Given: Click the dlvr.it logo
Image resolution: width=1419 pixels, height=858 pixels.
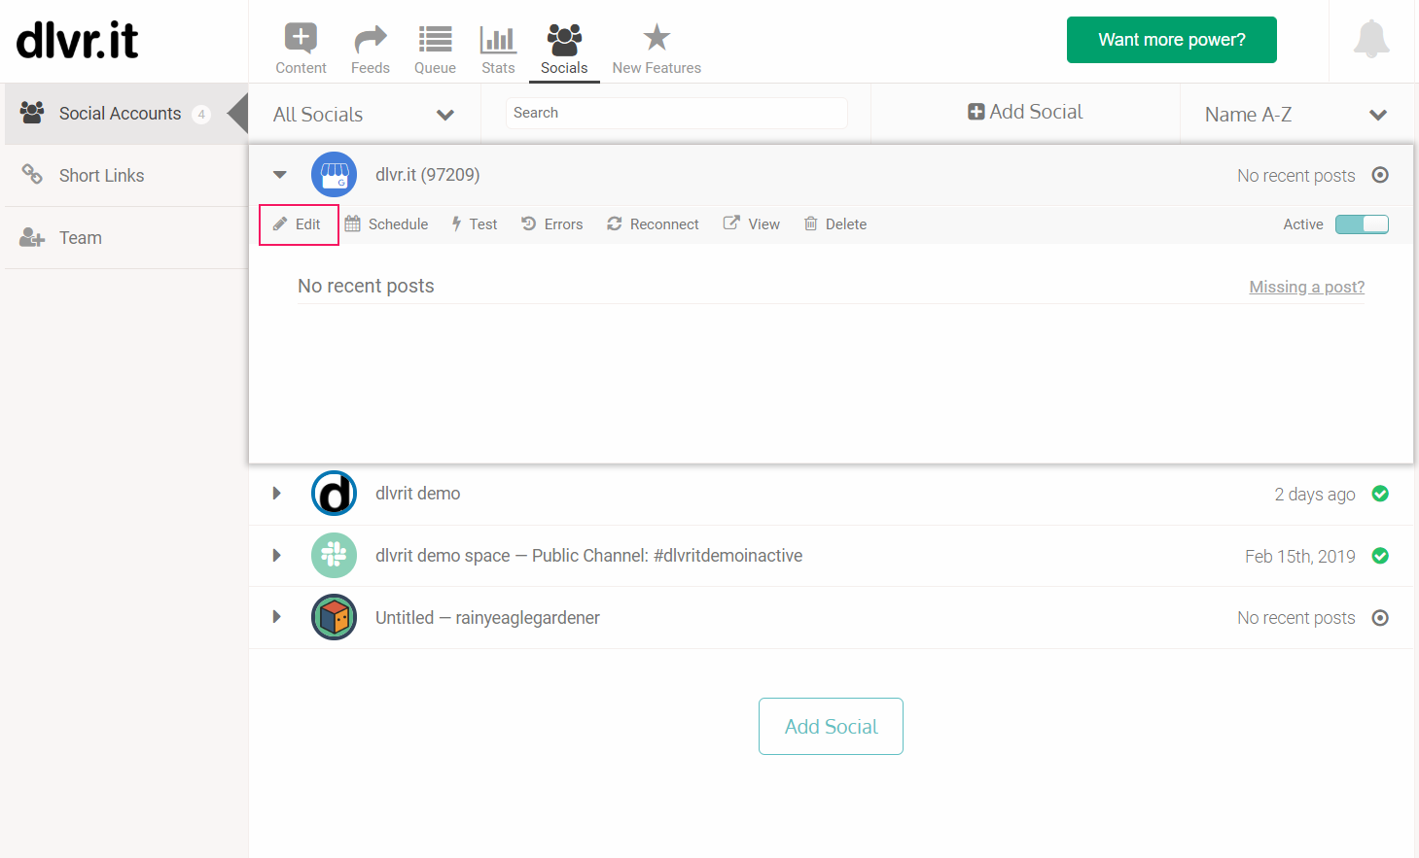Looking at the screenshot, I should (x=78, y=41).
